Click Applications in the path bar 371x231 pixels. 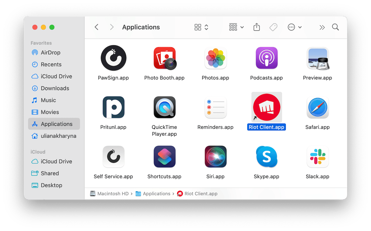click(153, 193)
